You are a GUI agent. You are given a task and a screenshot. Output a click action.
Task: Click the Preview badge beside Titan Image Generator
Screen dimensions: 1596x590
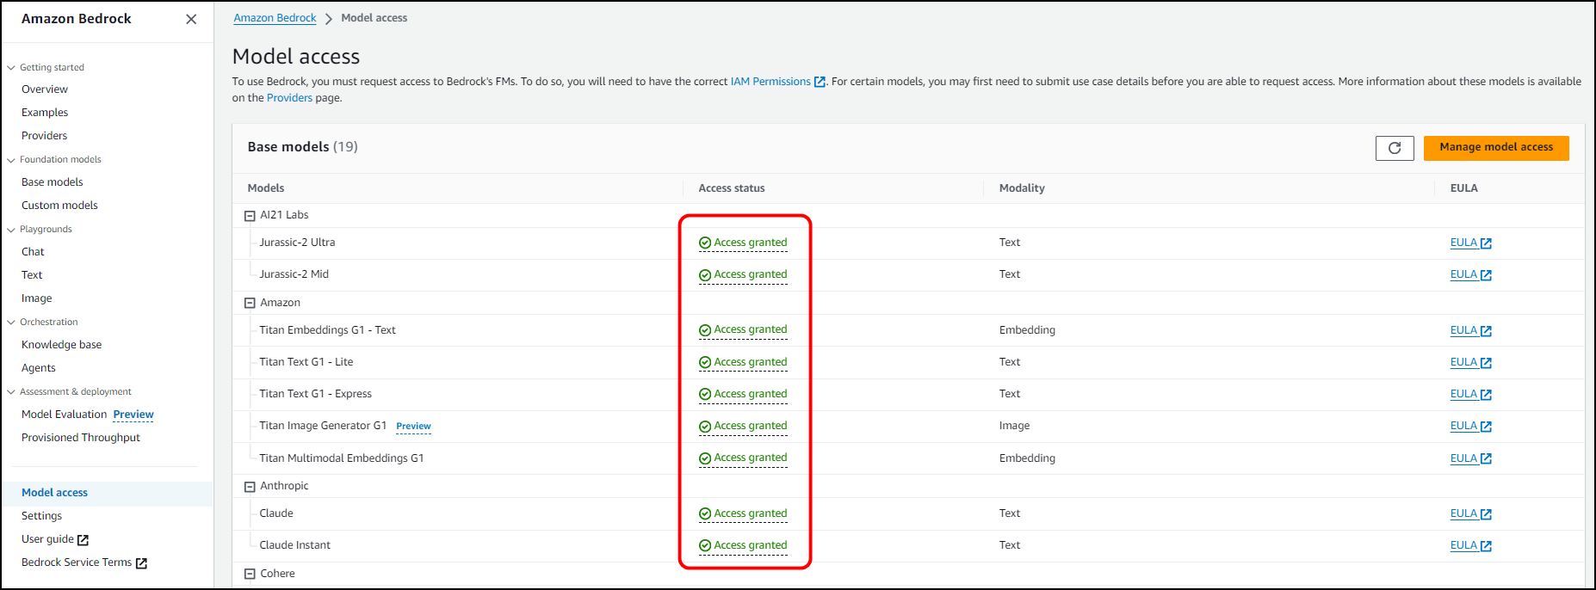pyautogui.click(x=413, y=427)
